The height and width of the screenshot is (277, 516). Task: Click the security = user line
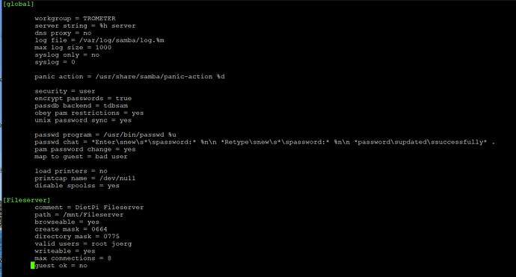click(65, 91)
